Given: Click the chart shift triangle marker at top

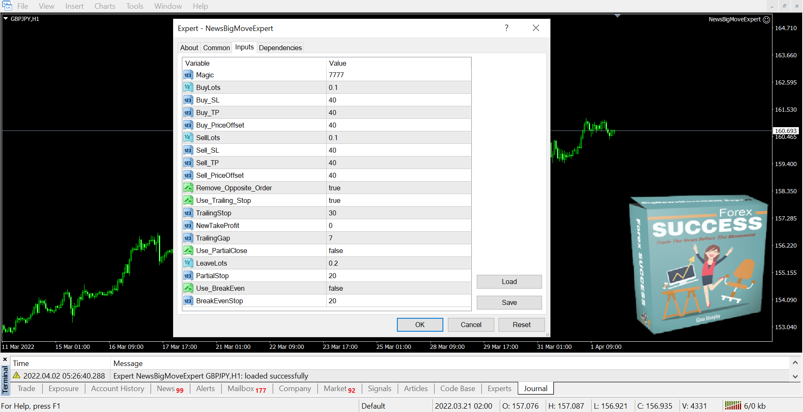Looking at the screenshot, I should pos(617,16).
